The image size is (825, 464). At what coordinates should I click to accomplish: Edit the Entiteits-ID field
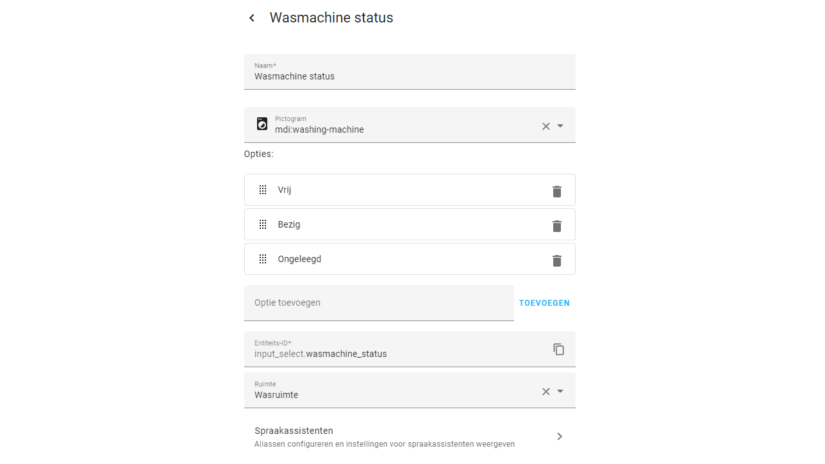(397, 354)
